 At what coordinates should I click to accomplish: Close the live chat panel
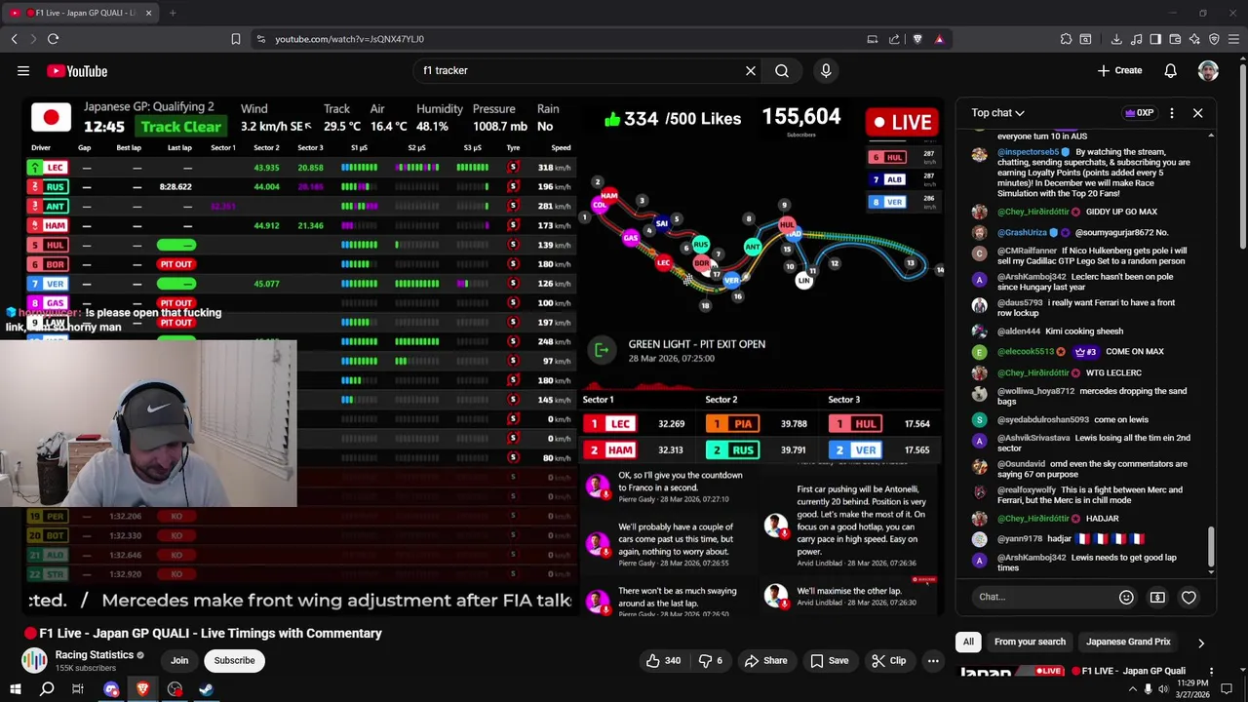pyautogui.click(x=1197, y=113)
